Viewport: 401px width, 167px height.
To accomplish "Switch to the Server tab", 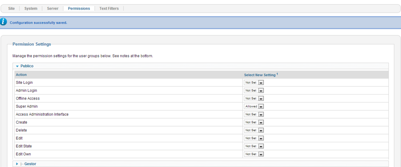I will (53, 8).
